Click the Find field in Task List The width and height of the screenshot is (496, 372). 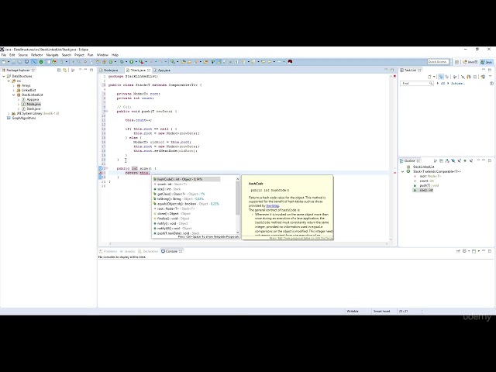416,84
